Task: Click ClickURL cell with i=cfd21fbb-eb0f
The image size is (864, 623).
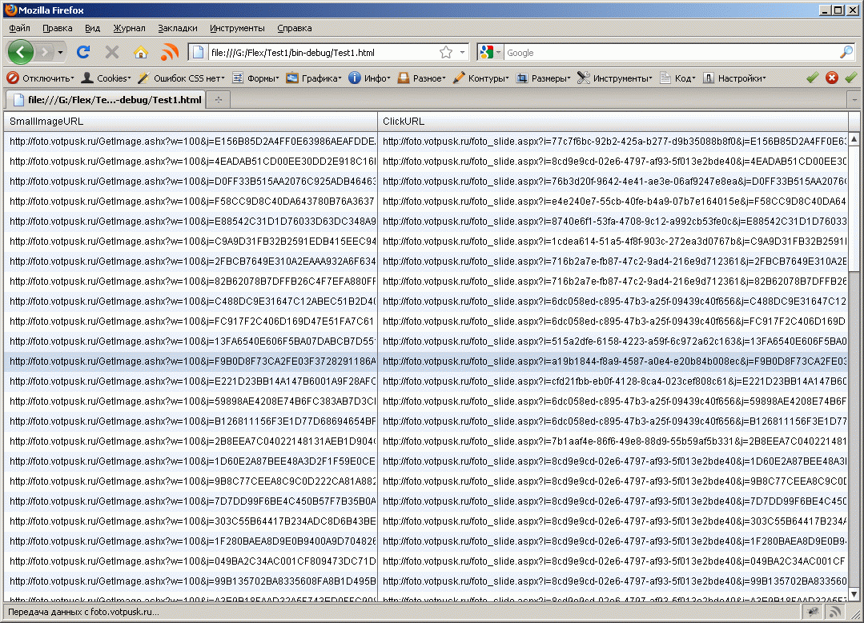Action: (613, 381)
